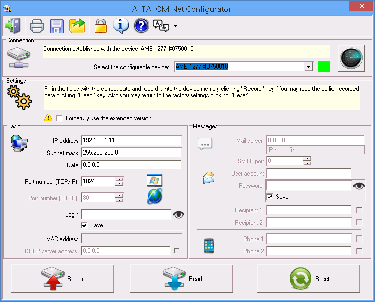Toggle the Save checkbox under Login
Image resolution: width=375 pixels, height=302 pixels.
84,225
